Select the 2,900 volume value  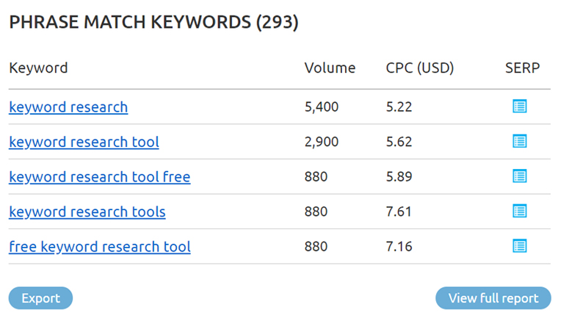322,142
